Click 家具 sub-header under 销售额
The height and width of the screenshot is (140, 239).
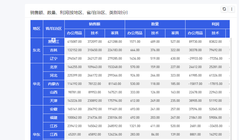[115, 33]
